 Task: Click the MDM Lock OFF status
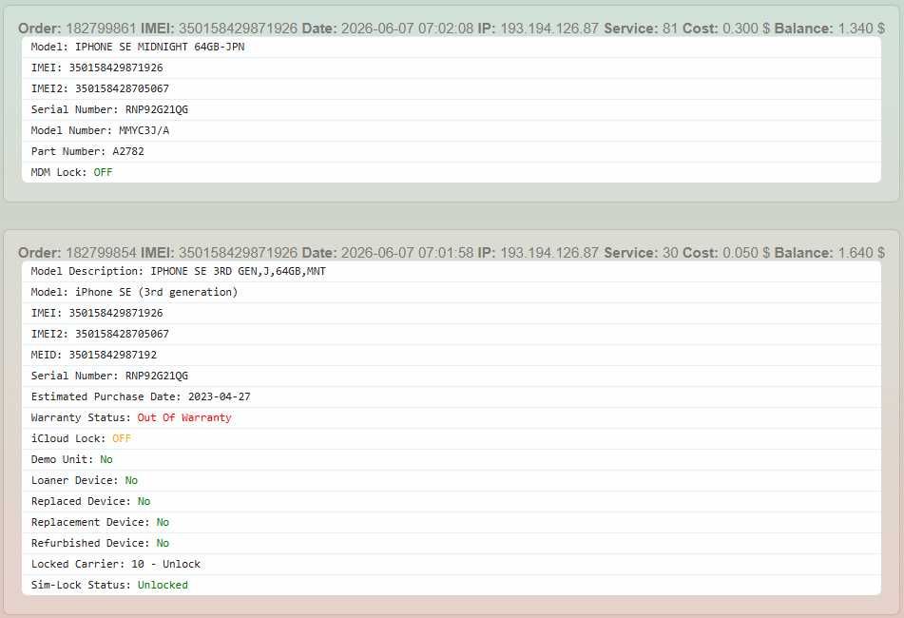103,172
